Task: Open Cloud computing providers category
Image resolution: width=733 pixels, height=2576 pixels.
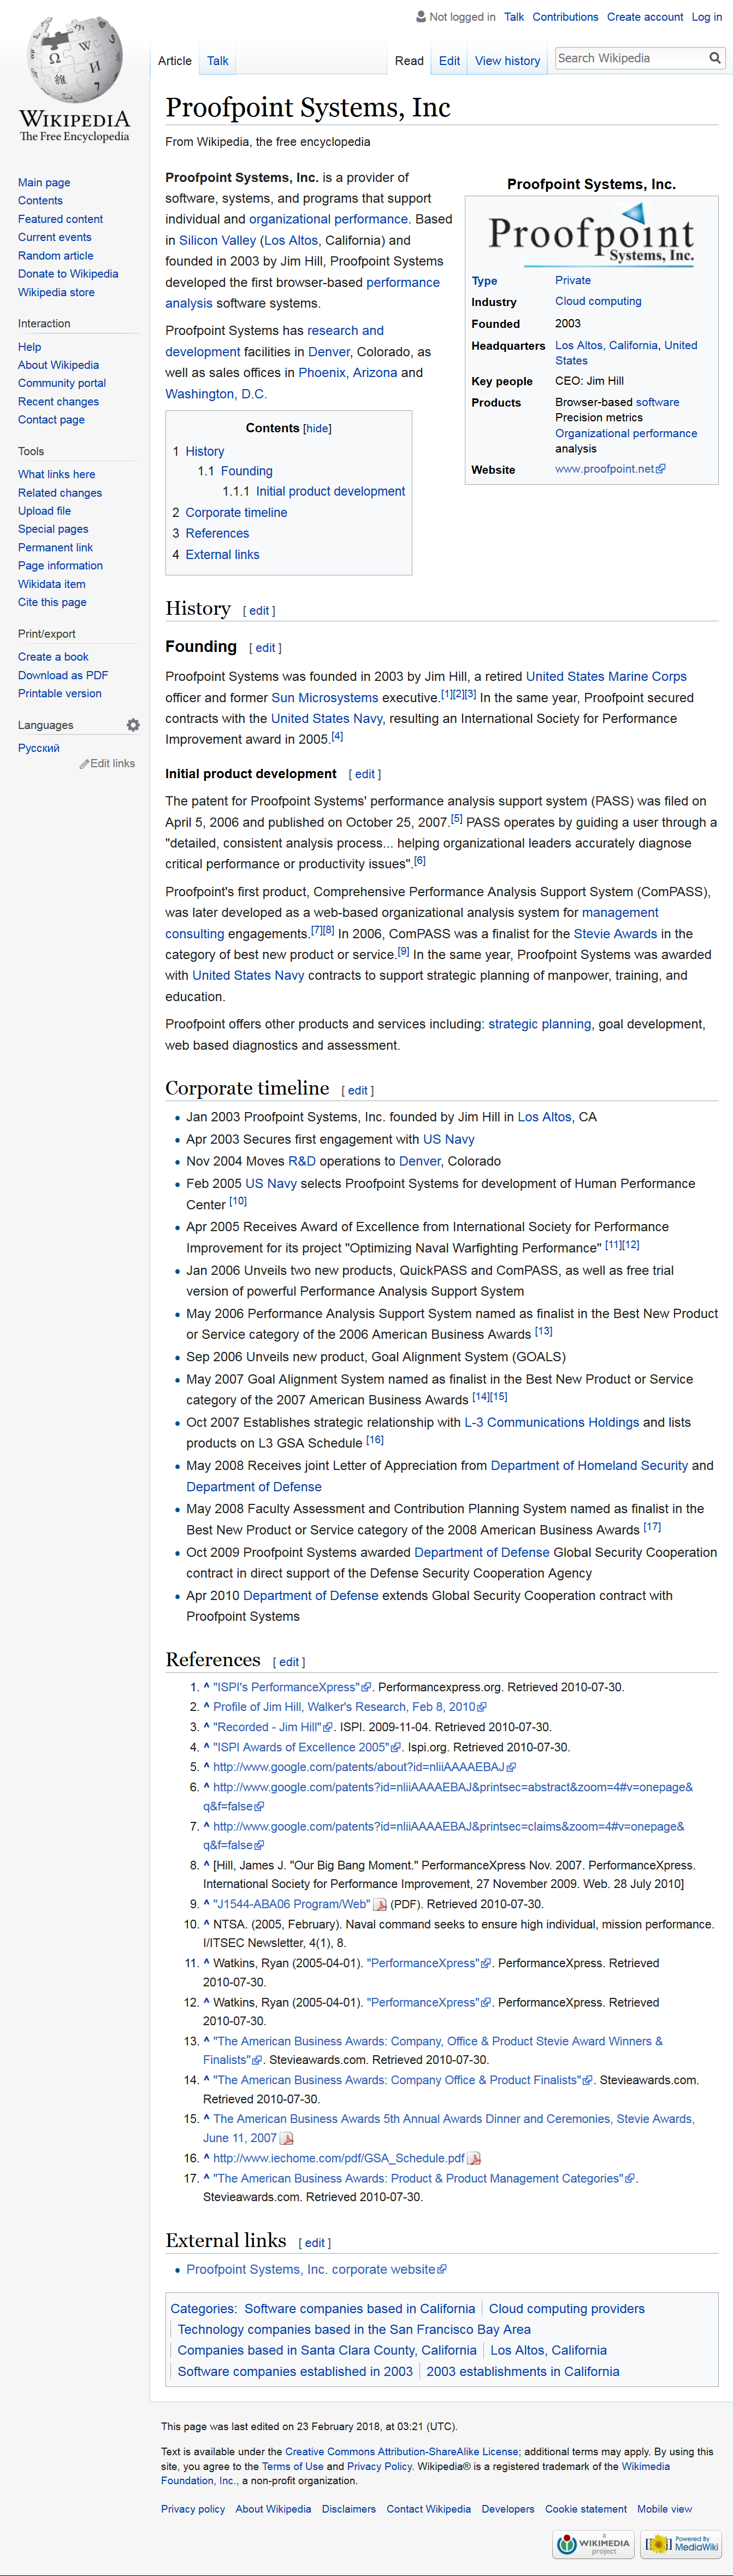Action: (567, 2309)
